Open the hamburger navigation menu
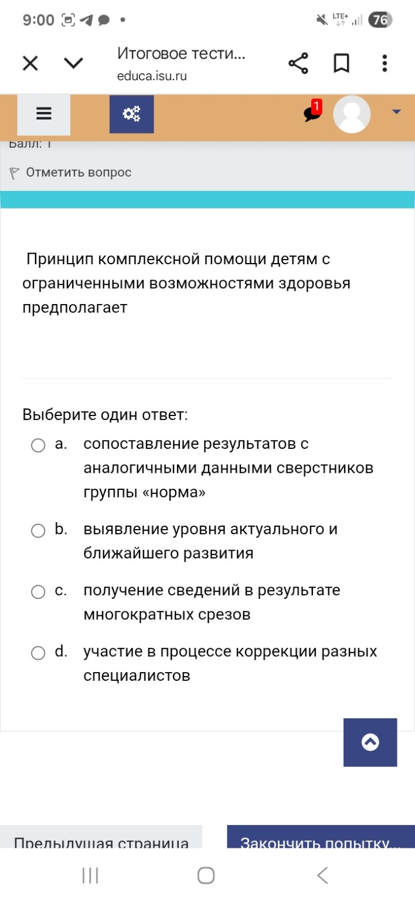Screen dimensions: 415x900 pyautogui.click(x=43, y=114)
